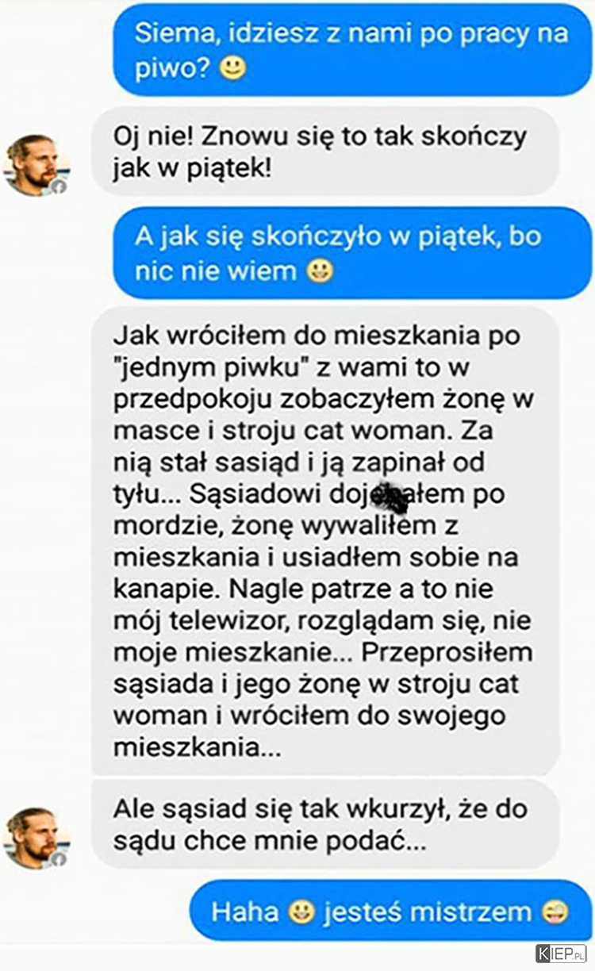Open the upper bearded man profile avatar

(36, 165)
